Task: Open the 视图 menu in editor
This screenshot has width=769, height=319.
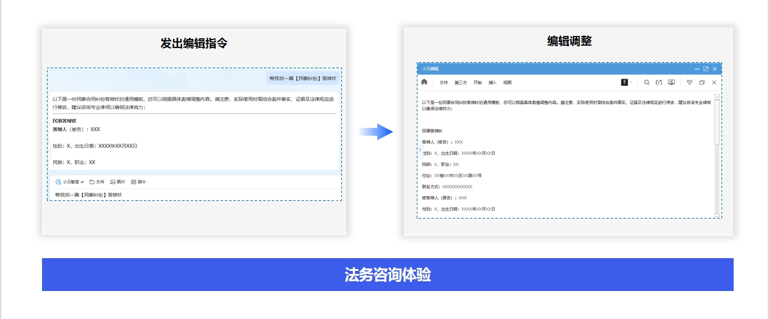Action: 508,82
